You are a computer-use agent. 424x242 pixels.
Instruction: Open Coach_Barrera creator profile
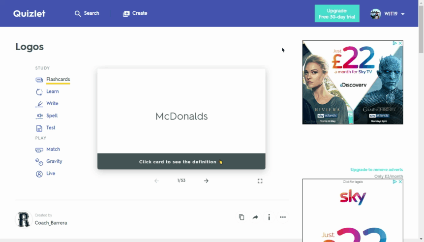(51, 223)
